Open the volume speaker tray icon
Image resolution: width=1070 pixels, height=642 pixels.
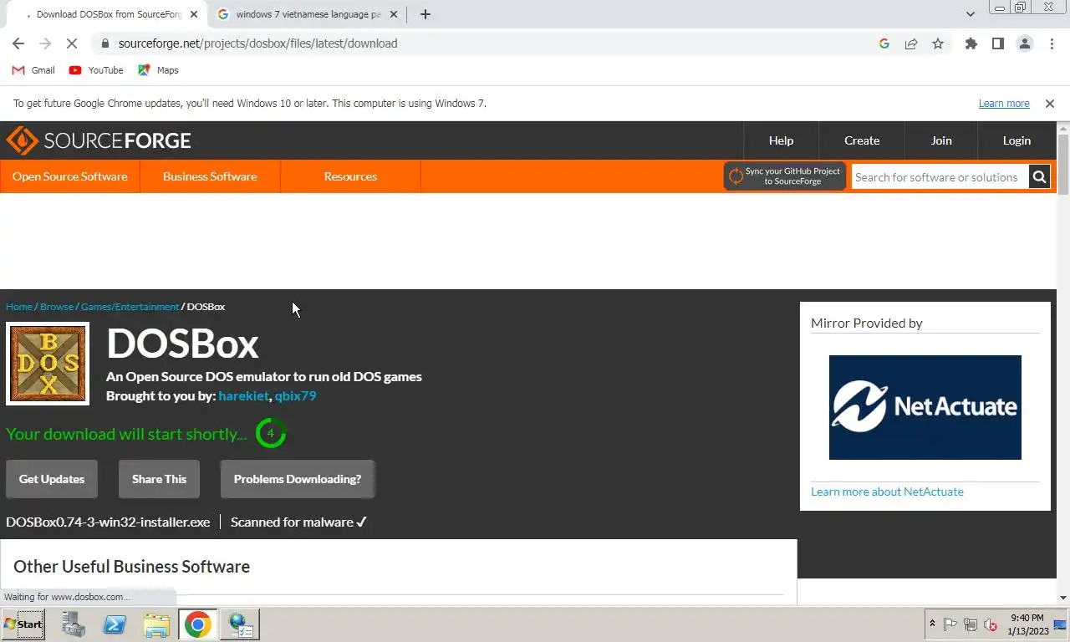pos(991,624)
